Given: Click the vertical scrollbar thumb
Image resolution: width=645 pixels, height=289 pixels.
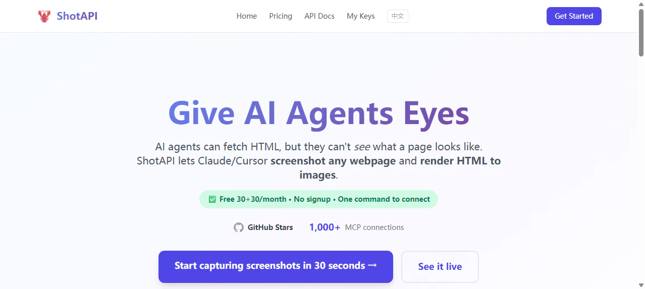Looking at the screenshot, I should tap(641, 32).
